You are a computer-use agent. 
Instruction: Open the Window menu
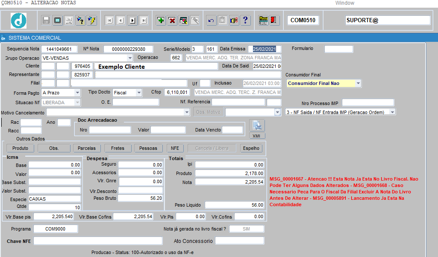tap(345, 3)
